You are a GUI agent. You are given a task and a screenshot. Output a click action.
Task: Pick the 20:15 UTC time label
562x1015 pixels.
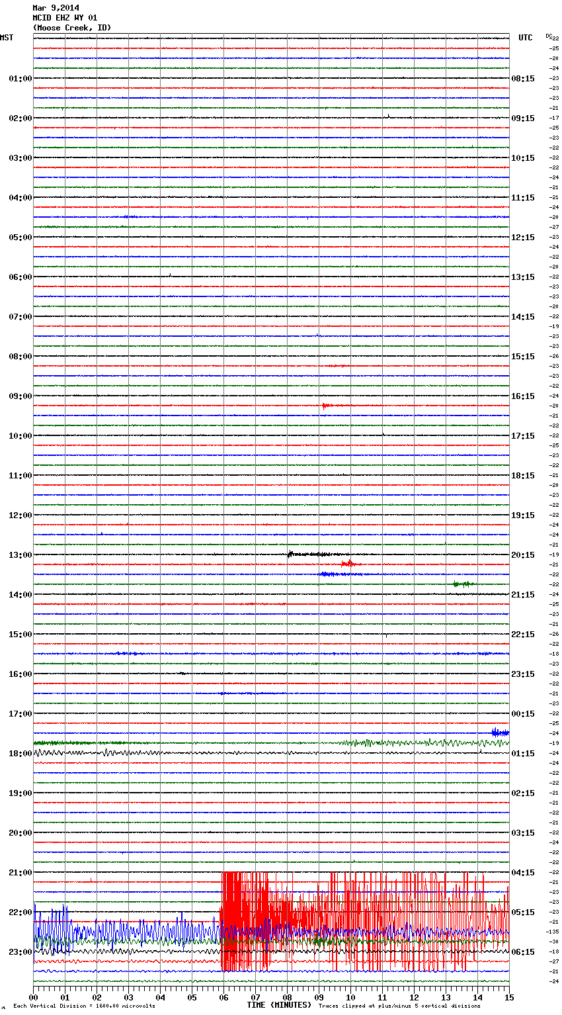coord(523,555)
